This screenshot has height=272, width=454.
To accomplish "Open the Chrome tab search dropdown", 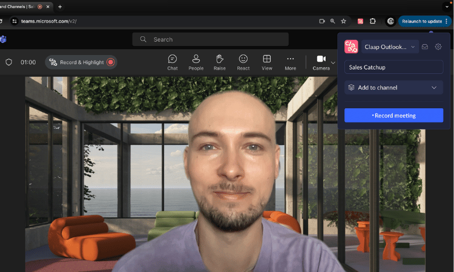I will 447,7.
